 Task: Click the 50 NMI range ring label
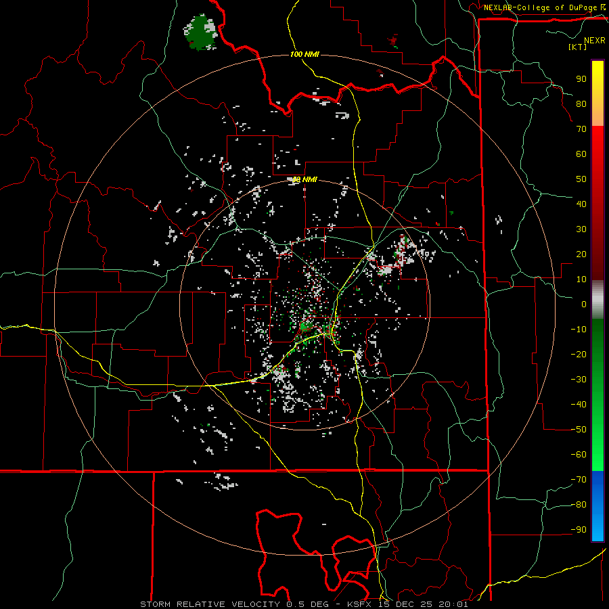click(304, 179)
